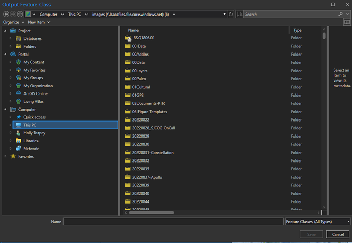Viewport: 352px width, 243px height.
Task: Open the Organize menu
Action: [14, 22]
